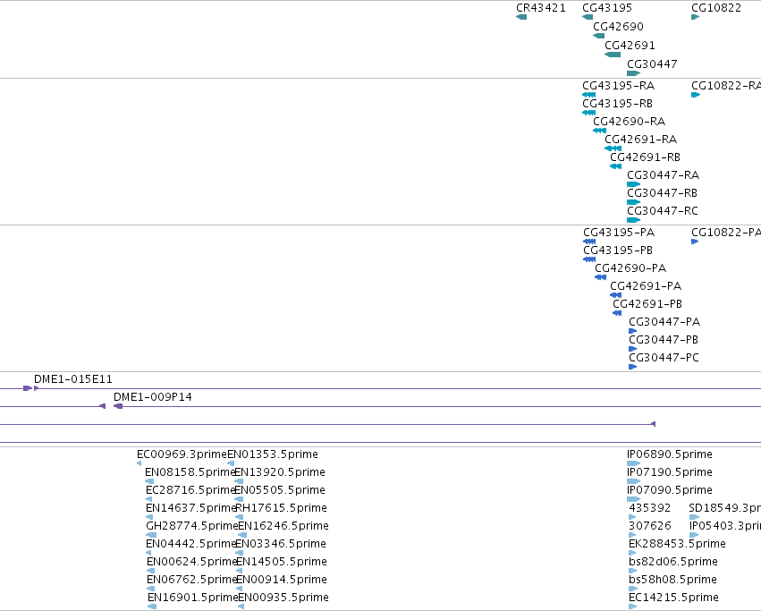Image resolution: width=761 pixels, height=611 pixels.
Task: Click the BAC clone DME1-009P14 label
Action: point(152,397)
